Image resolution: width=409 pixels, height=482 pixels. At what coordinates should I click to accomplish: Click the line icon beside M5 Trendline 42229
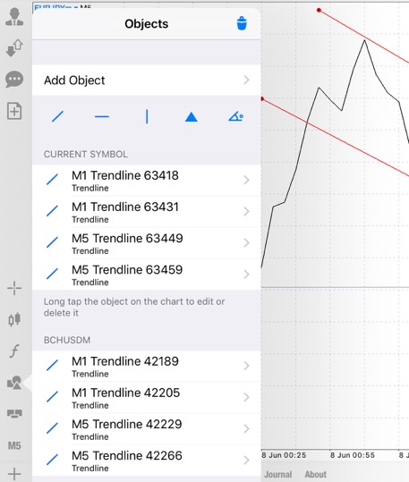52,428
